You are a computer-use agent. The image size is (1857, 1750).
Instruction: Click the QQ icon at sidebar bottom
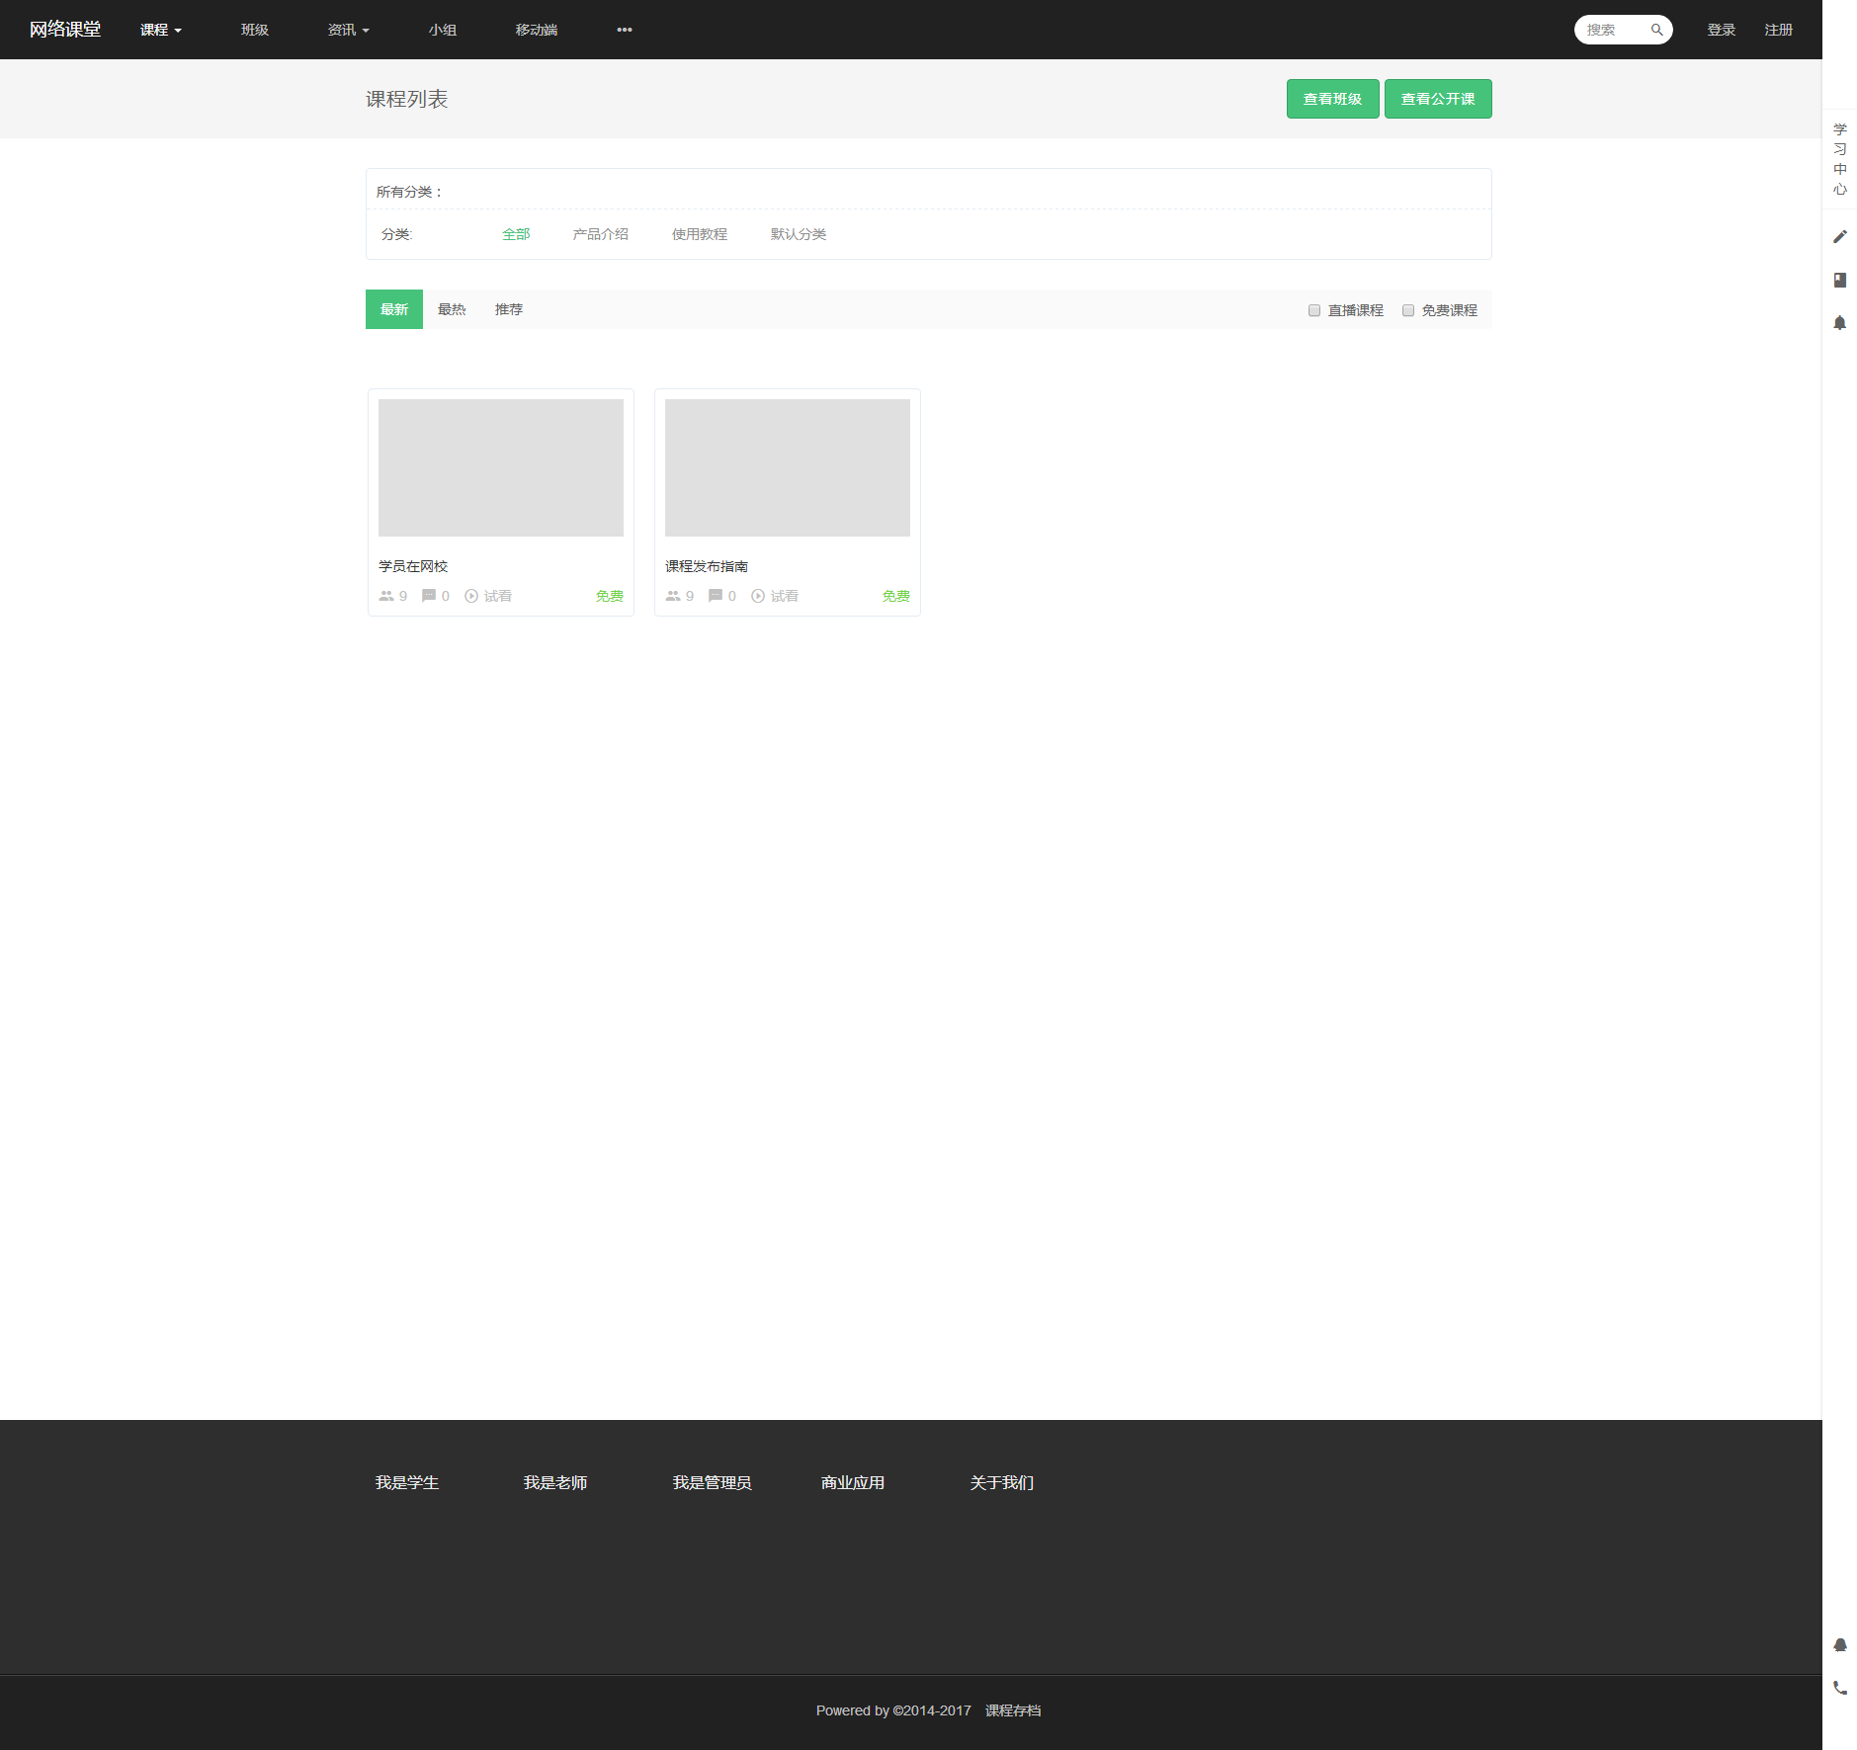(1839, 1645)
